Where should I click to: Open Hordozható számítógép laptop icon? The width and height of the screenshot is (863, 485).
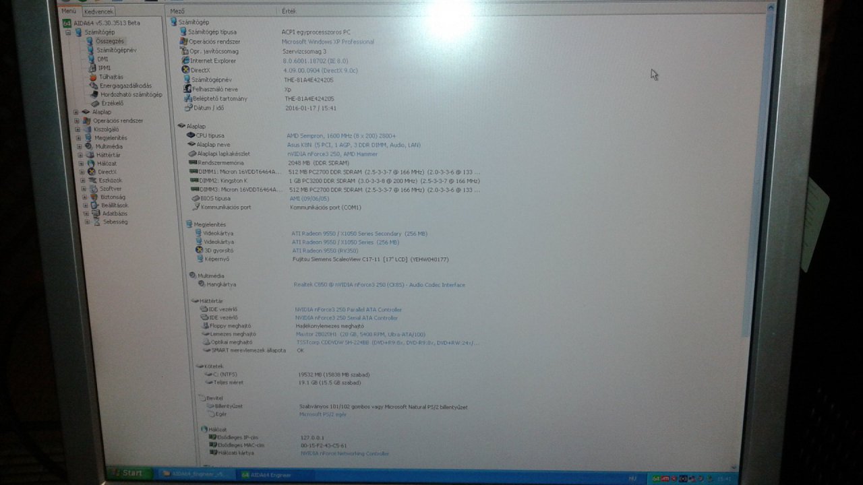(x=94, y=94)
